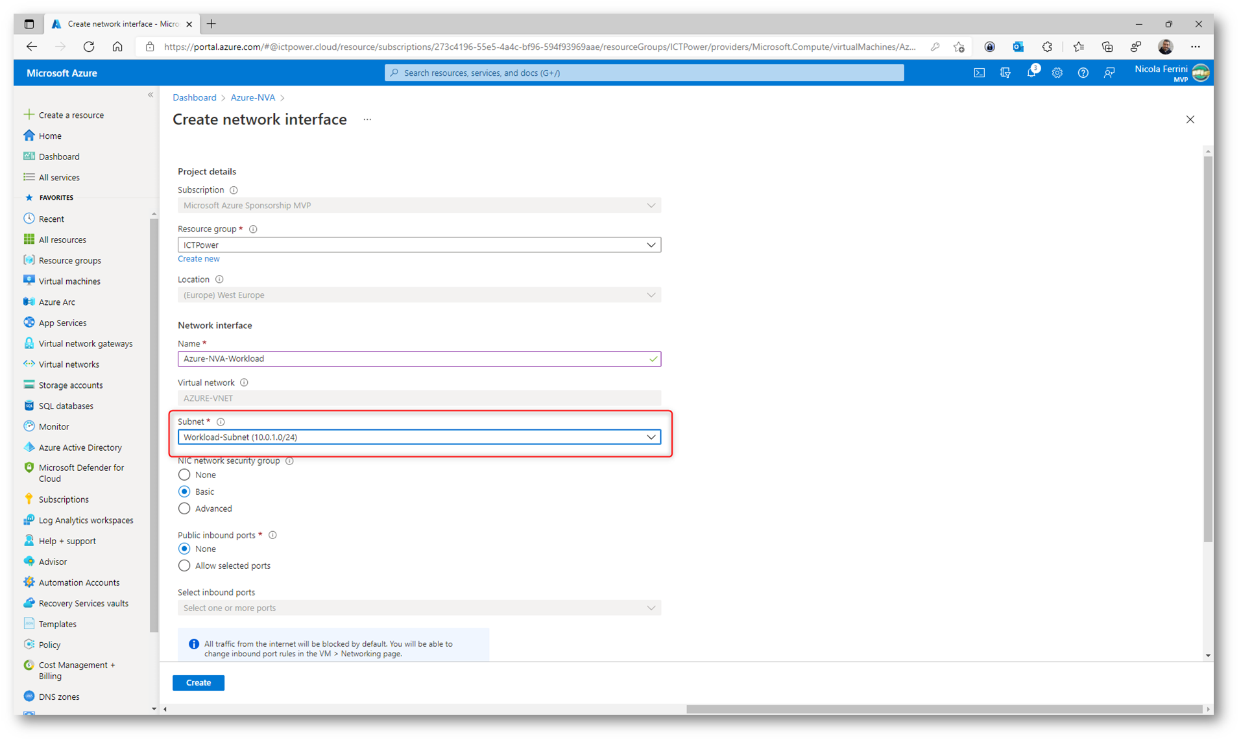
Task: Show info for the Virtual network field
Action: point(244,383)
